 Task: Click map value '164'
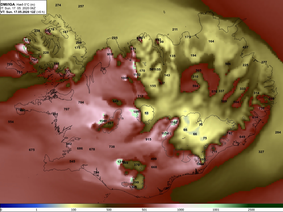tap(211, 41)
